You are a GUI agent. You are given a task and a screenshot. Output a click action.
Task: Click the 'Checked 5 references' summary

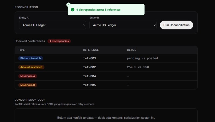click(30, 41)
